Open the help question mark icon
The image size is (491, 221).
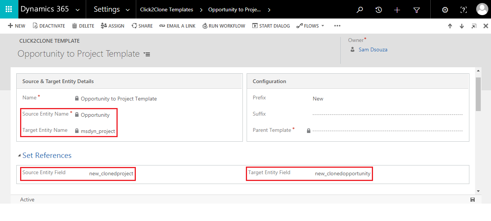coord(464,10)
